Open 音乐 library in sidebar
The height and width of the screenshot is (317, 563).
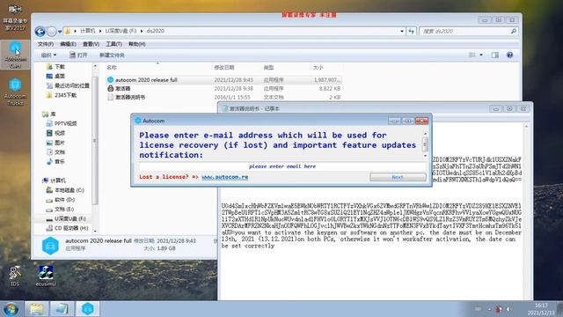(x=55, y=162)
